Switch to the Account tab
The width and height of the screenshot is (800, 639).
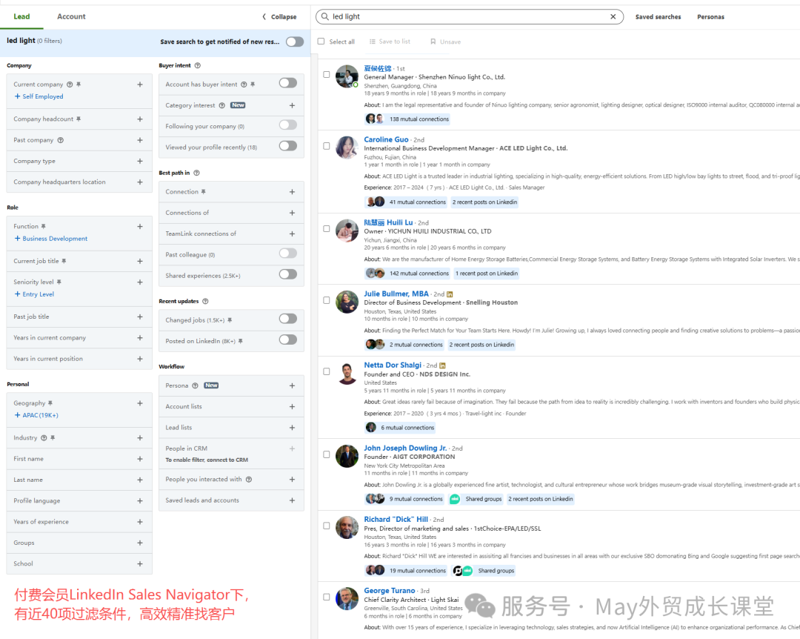tap(71, 16)
